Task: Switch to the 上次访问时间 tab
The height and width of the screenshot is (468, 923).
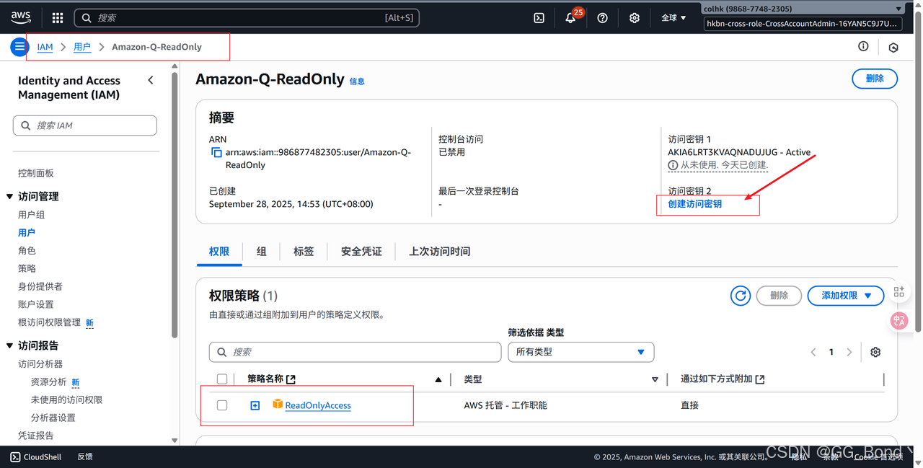Action: click(440, 251)
